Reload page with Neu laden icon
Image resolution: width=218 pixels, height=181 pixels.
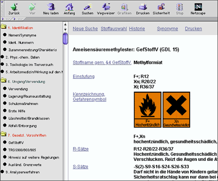point(51,7)
